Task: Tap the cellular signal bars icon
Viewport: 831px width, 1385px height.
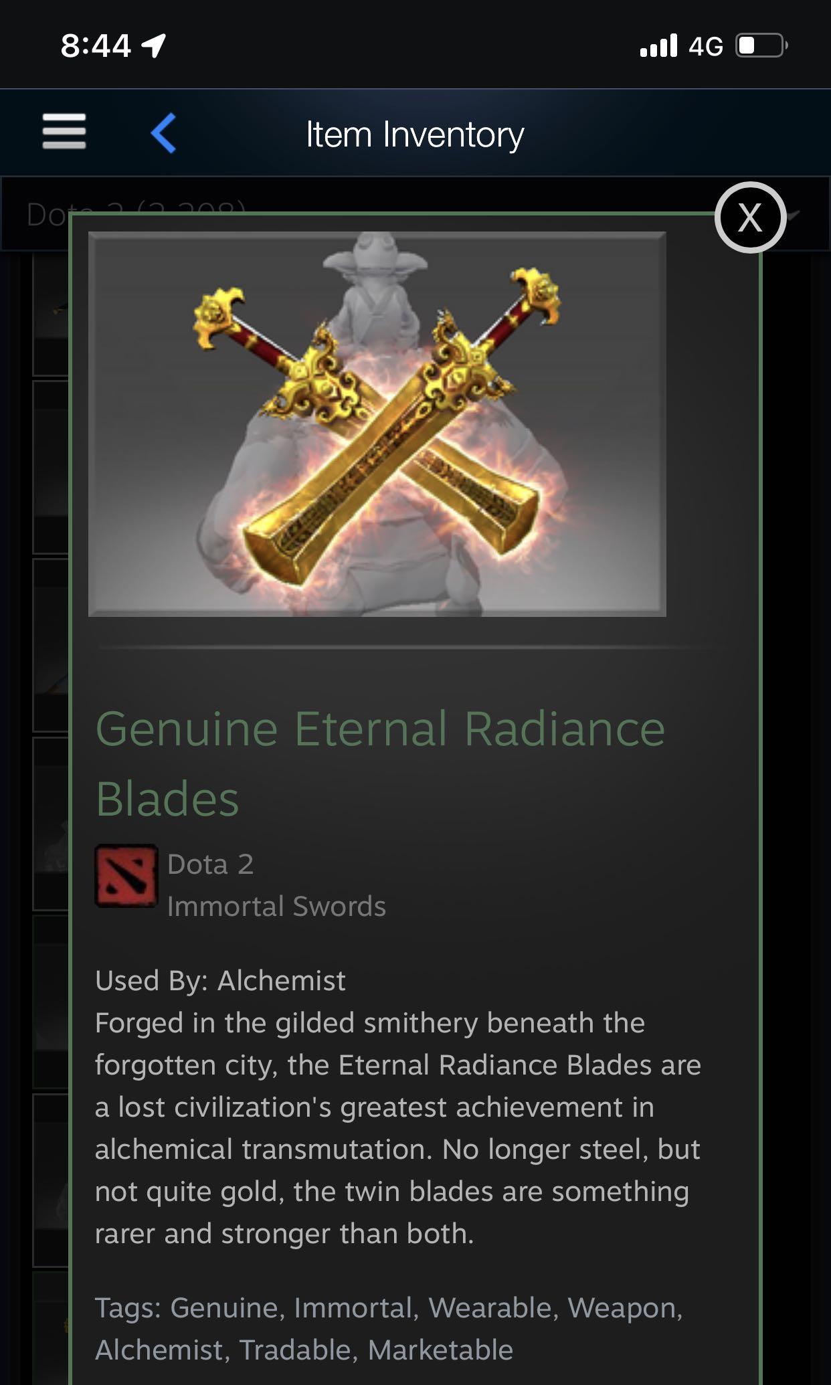Action: click(658, 45)
